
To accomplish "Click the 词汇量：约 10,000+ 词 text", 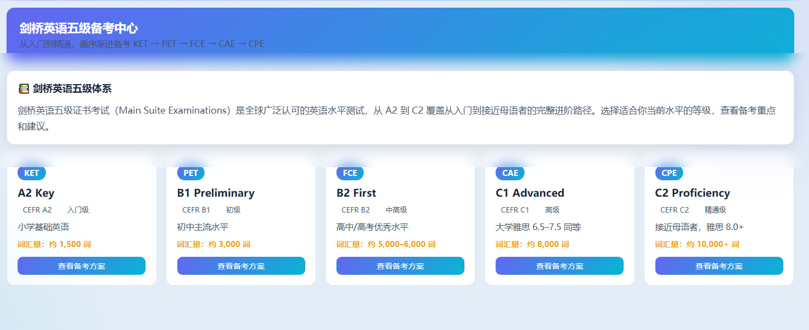I will (697, 244).
